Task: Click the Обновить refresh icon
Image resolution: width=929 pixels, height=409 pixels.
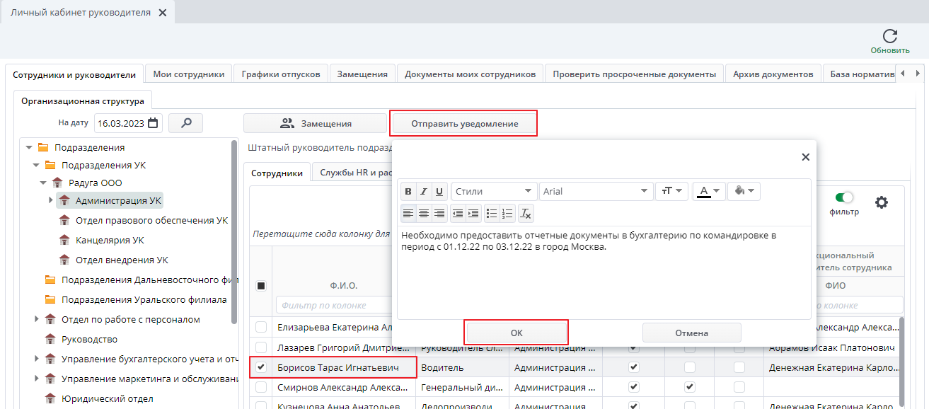Action: coord(890,37)
